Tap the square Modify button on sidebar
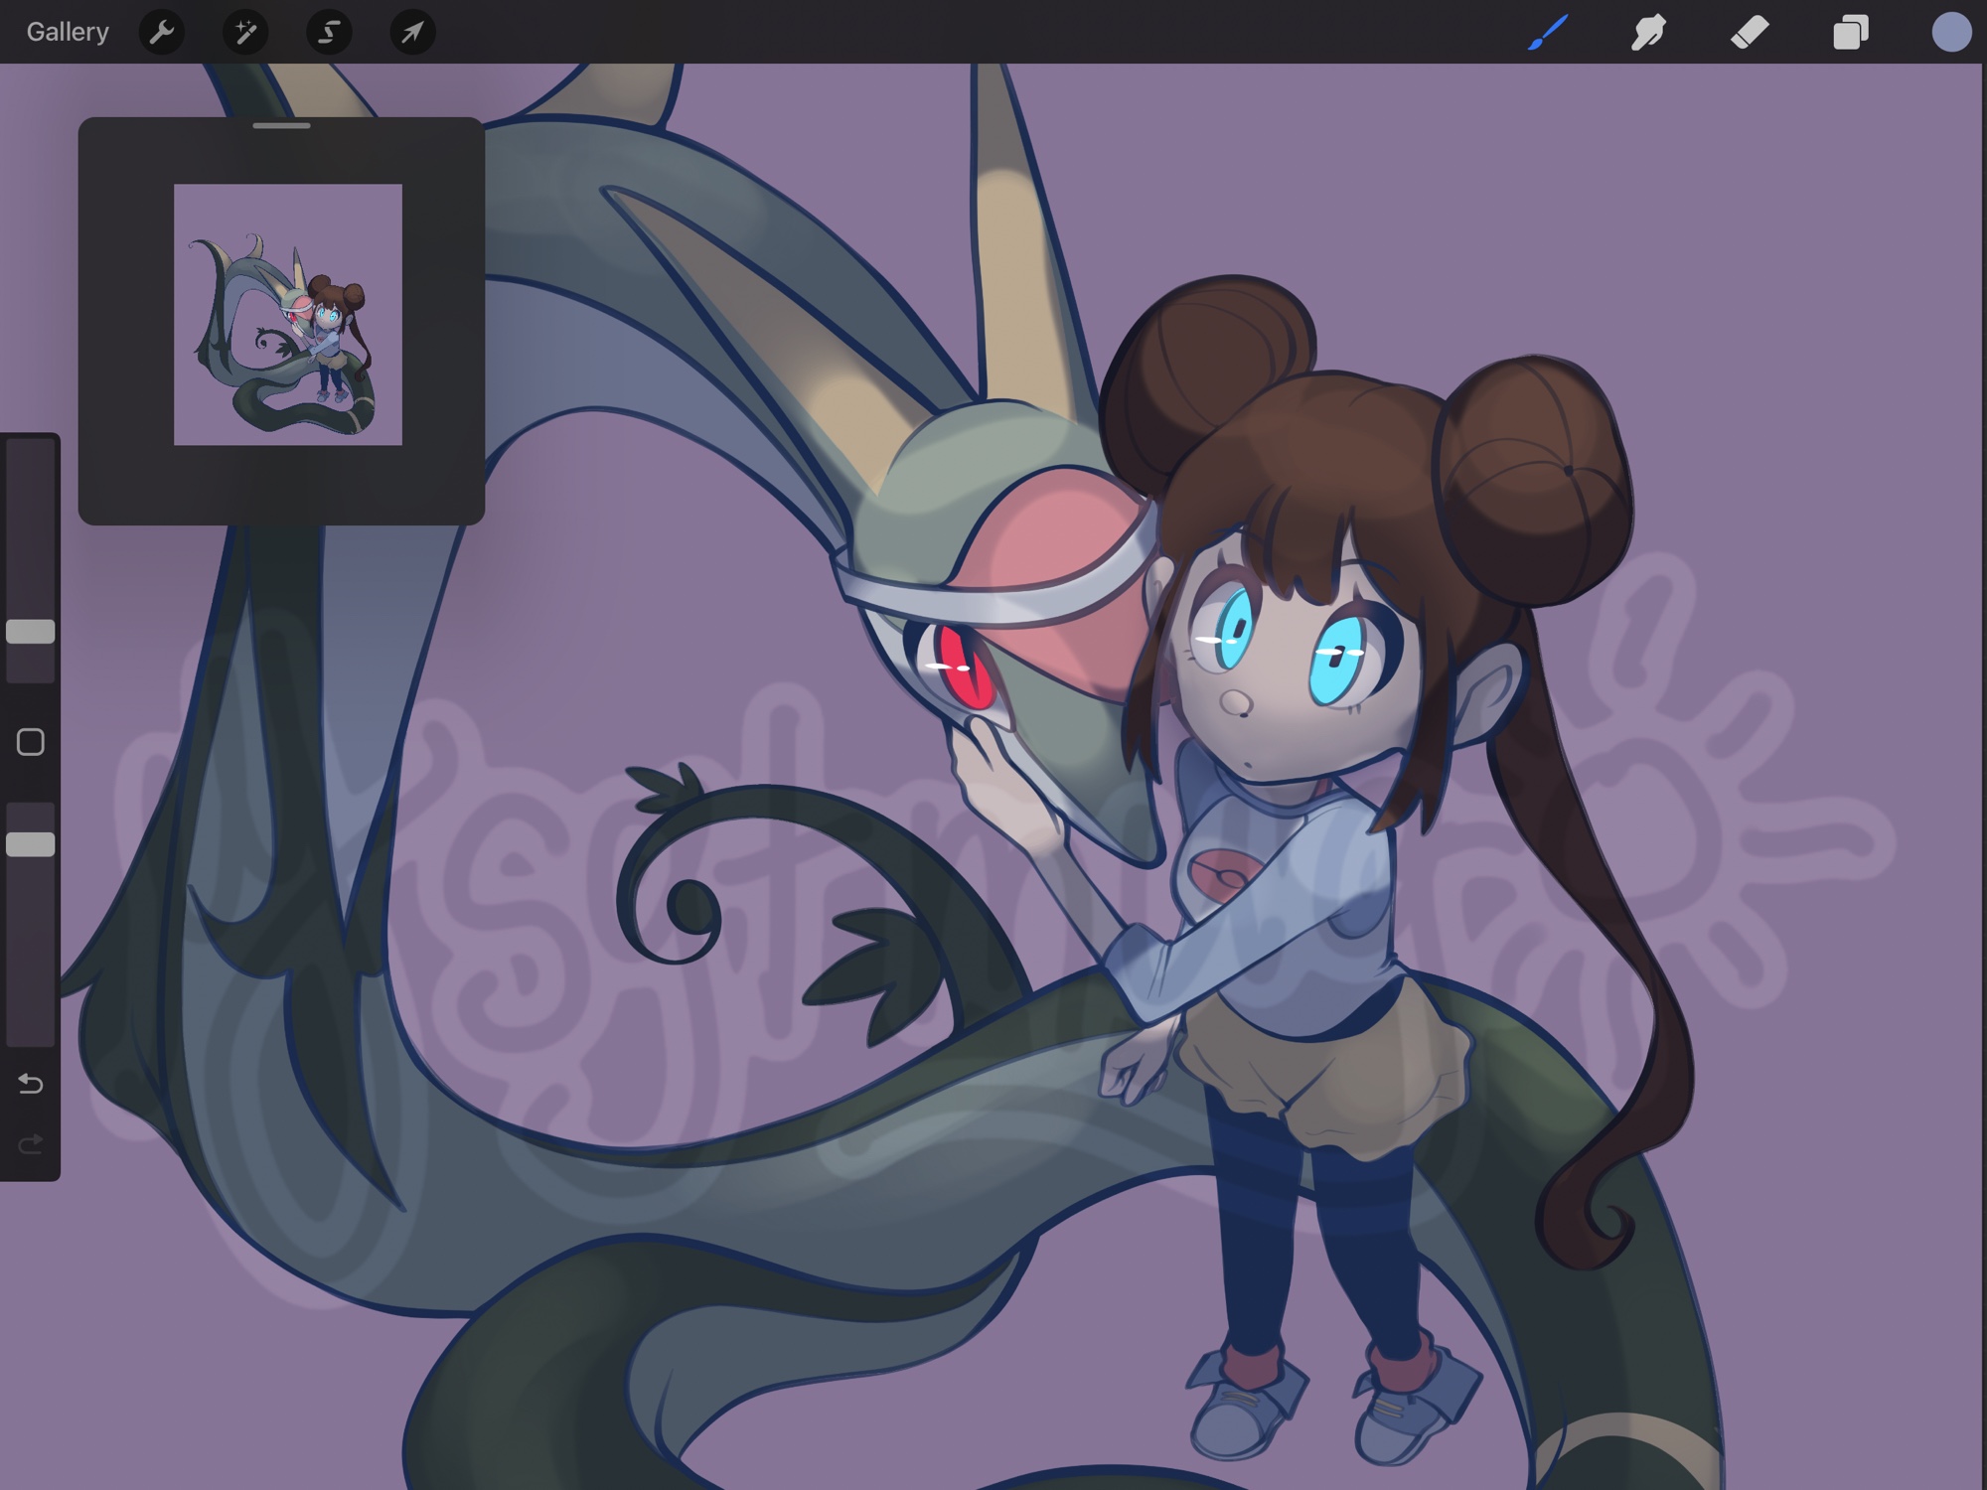 [31, 742]
